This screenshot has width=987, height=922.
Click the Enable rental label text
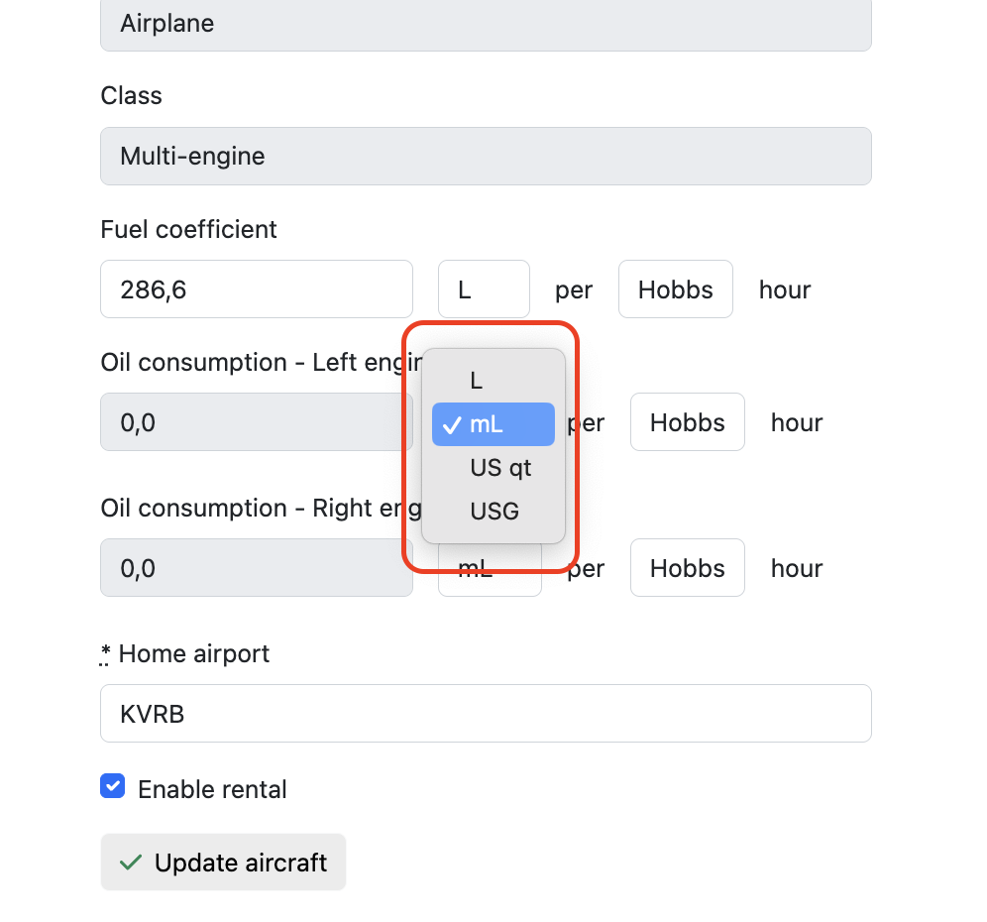(212, 789)
